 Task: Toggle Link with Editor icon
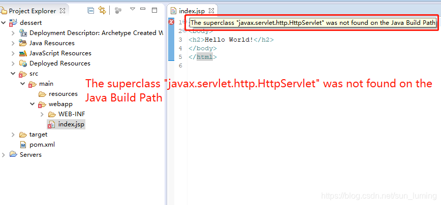click(102, 10)
